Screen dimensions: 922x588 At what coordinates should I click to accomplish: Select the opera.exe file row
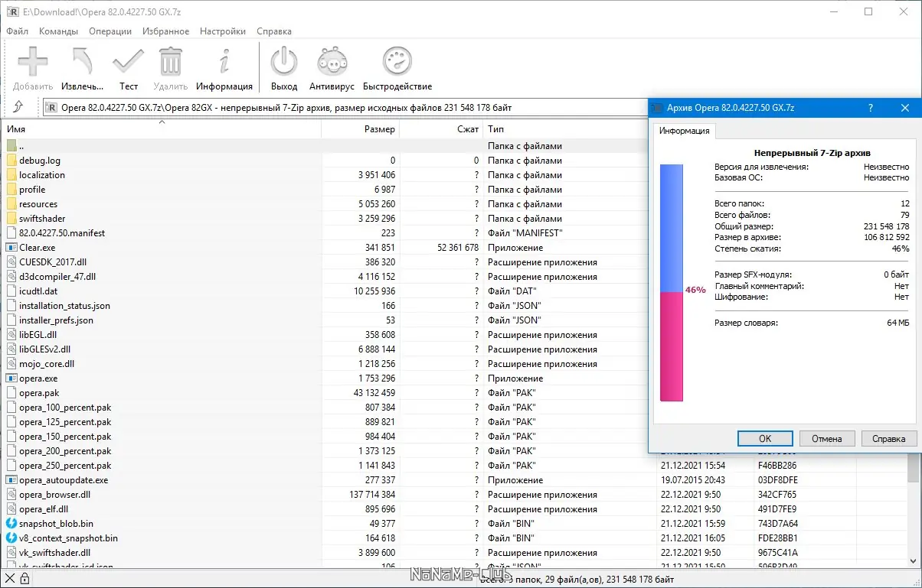[x=38, y=378]
